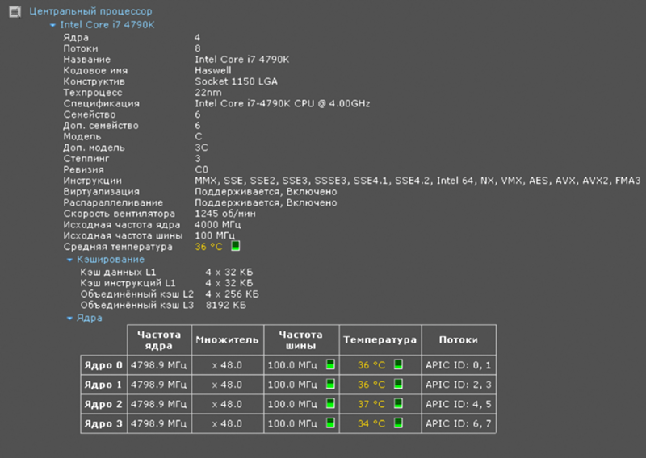Image resolution: width=646 pixels, height=458 pixels.
Task: Open the Центральный процессор section heading
Action: (90, 11)
